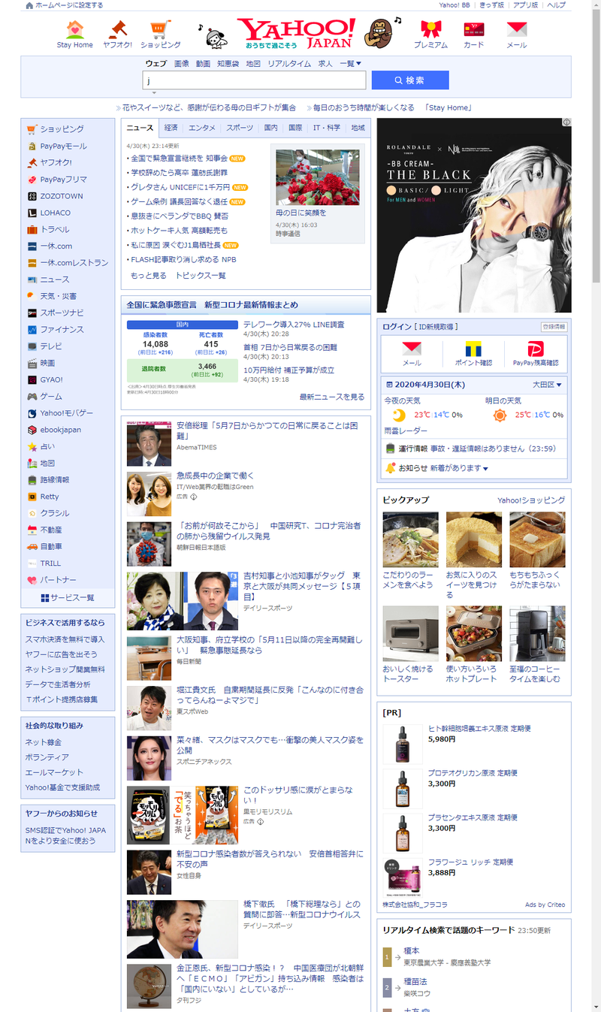Image resolution: width=601 pixels, height=1012 pixels.
Task: Open the こだわりのラーメンを食べよう ramen thumbnail
Action: pos(410,539)
